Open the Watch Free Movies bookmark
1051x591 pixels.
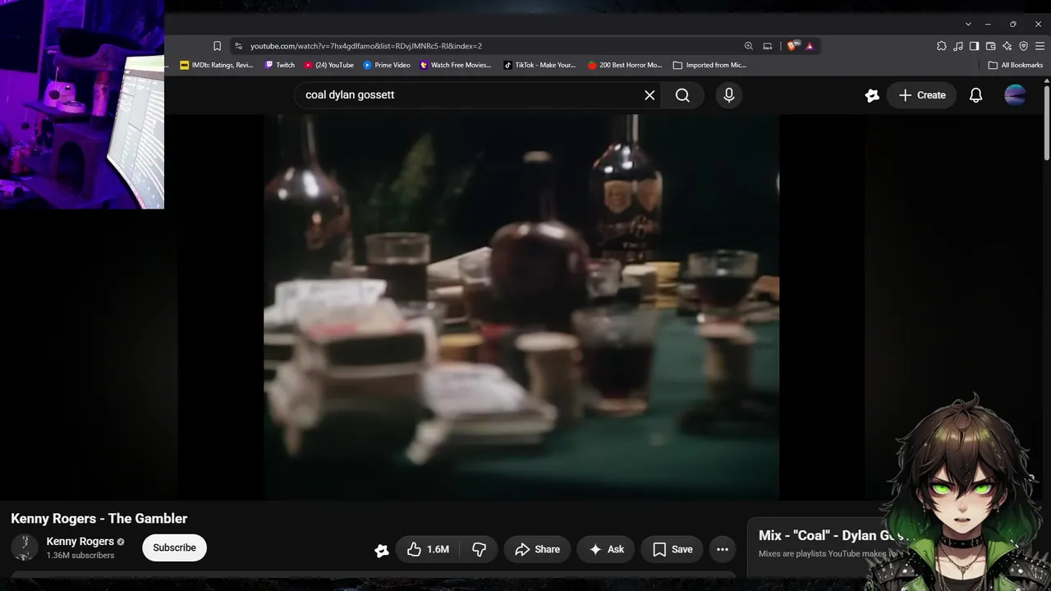click(455, 65)
